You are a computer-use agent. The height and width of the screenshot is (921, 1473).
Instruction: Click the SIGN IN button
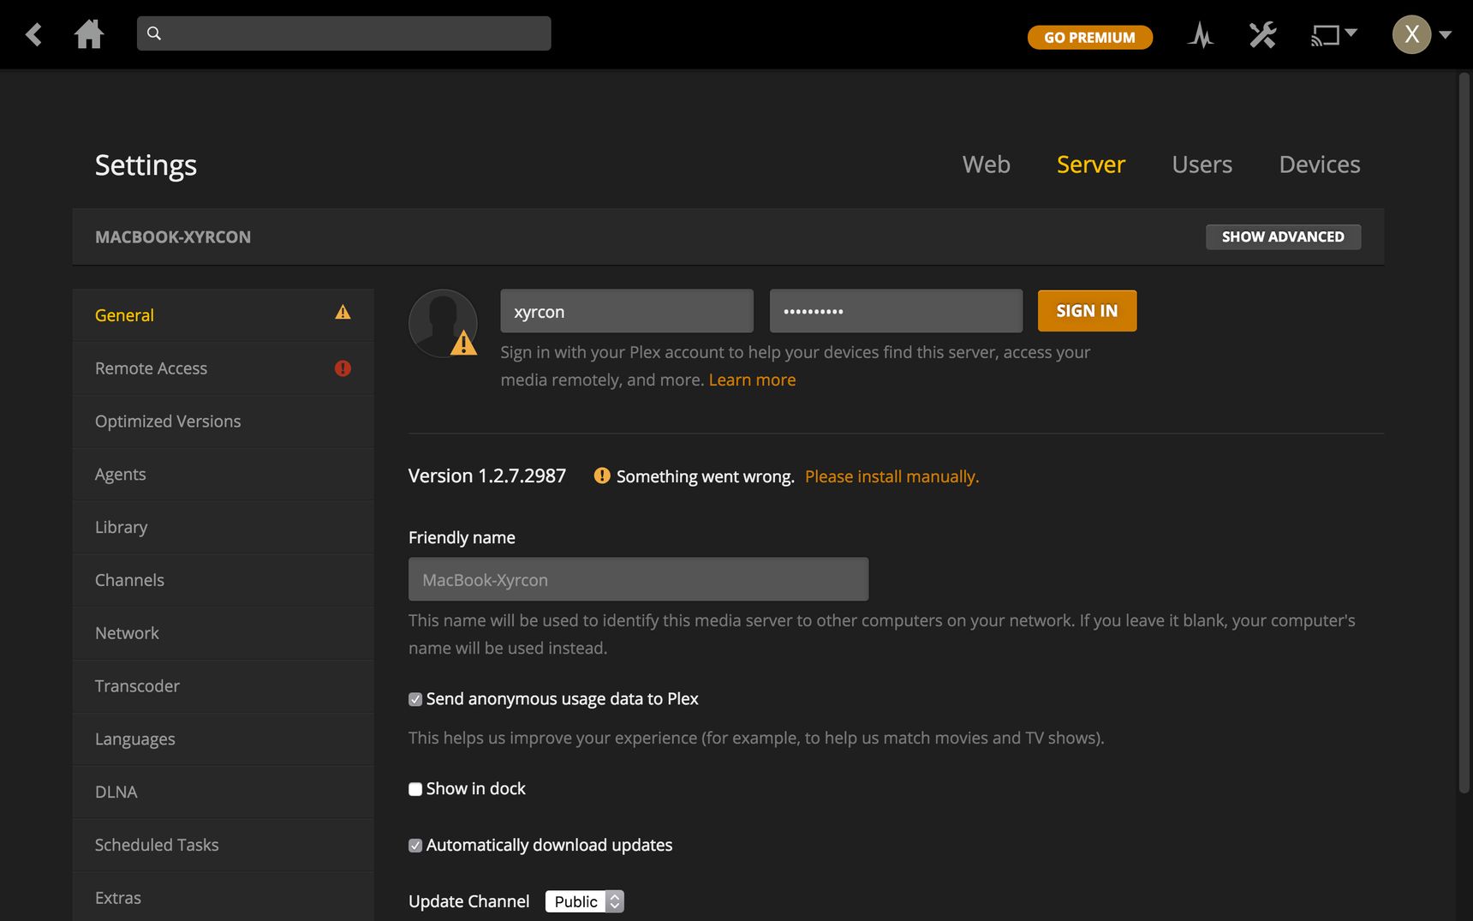1087,311
